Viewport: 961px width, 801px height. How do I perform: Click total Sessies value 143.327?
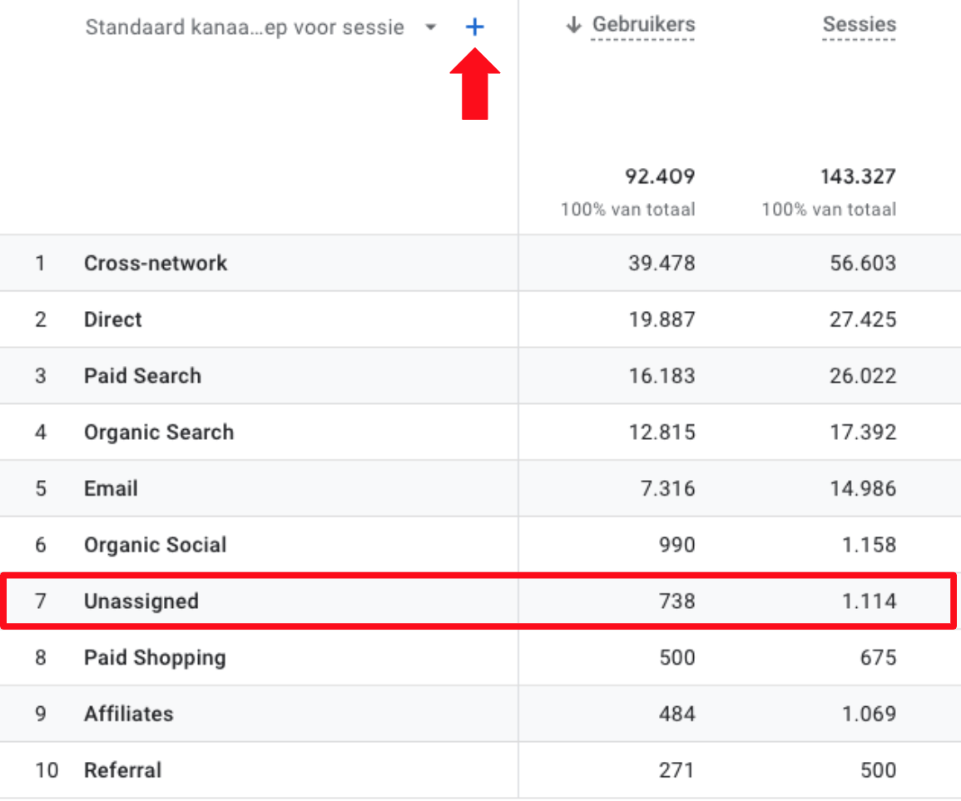click(x=858, y=176)
